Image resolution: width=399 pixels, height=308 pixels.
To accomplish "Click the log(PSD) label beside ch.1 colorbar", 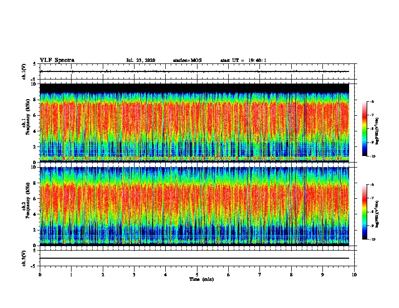I will click(x=377, y=131).
